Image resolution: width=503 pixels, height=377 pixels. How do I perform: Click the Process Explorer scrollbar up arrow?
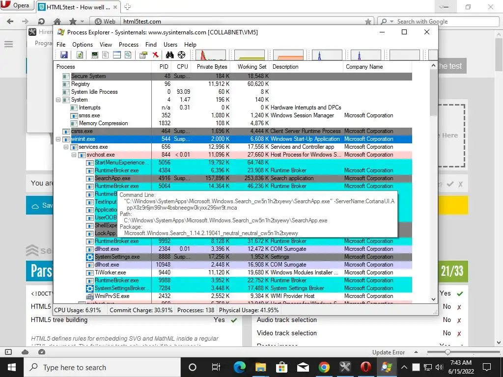point(433,65)
